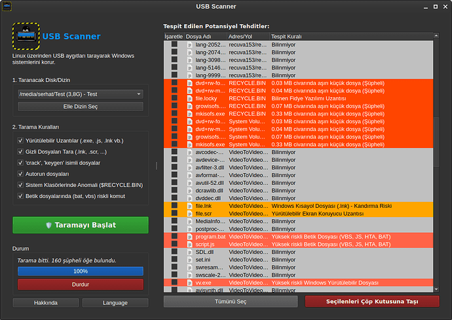
Task: Click the file icon next to program.bat
Action: point(190,237)
